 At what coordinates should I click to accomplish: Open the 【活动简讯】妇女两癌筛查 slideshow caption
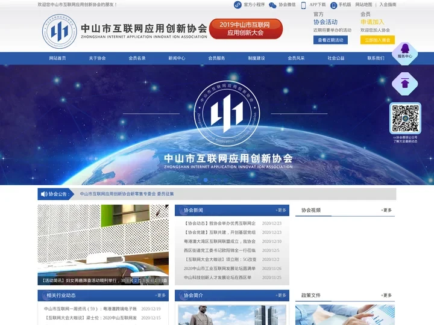83,280
